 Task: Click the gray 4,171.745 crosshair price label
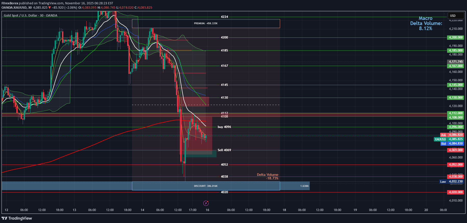pyautogui.click(x=456, y=62)
